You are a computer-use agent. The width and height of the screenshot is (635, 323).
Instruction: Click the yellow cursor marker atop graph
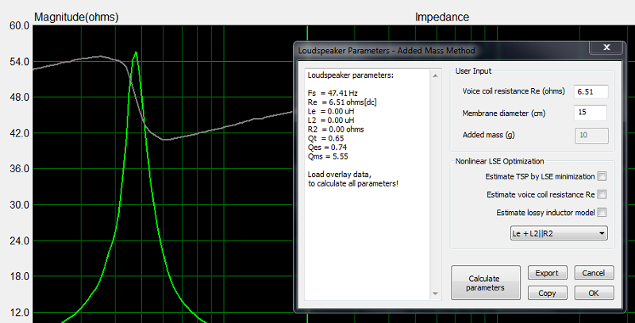pyautogui.click(x=307, y=33)
